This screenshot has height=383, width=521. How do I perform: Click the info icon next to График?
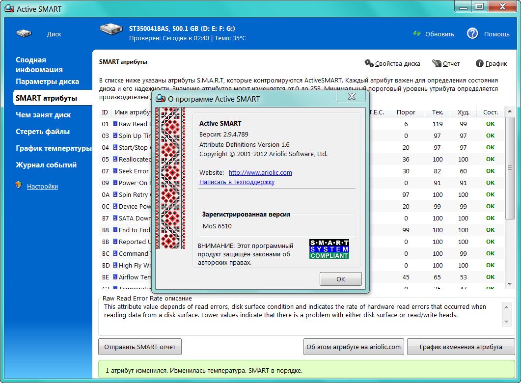point(479,63)
